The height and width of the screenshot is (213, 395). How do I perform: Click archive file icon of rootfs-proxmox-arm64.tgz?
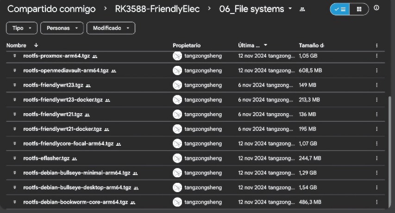point(15,56)
